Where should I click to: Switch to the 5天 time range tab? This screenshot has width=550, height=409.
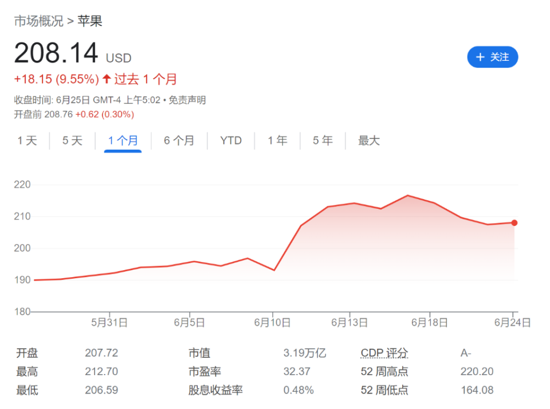(x=72, y=140)
